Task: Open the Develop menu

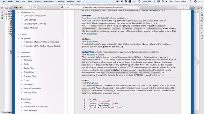Action: pos(61,1)
